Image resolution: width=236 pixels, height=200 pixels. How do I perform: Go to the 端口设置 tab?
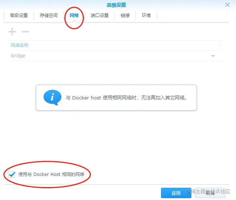100,16
